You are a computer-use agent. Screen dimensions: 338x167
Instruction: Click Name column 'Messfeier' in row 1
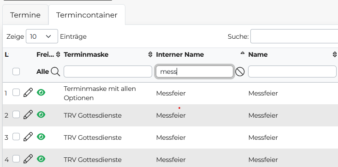point(263,93)
